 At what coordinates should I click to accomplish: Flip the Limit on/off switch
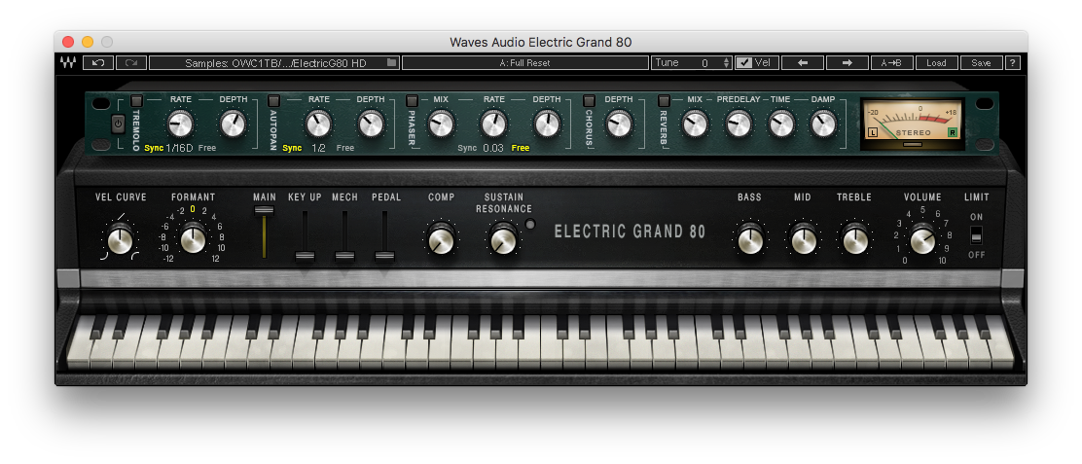(x=976, y=235)
